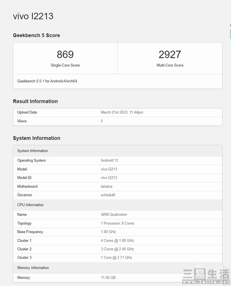Select the bold System Information section heading
The image size is (231, 286).
pyautogui.click(x=37, y=138)
